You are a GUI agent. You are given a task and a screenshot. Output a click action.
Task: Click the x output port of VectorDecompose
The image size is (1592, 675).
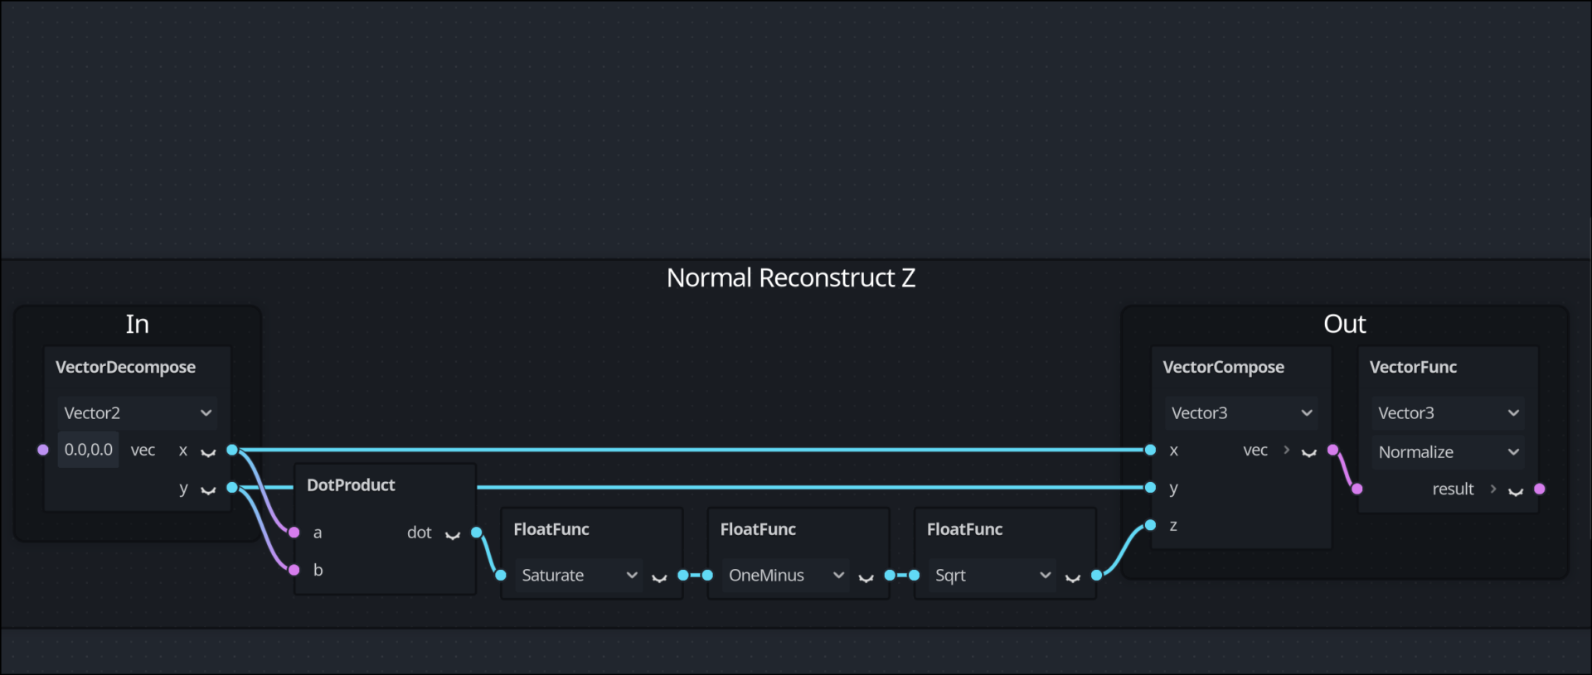pos(232,450)
